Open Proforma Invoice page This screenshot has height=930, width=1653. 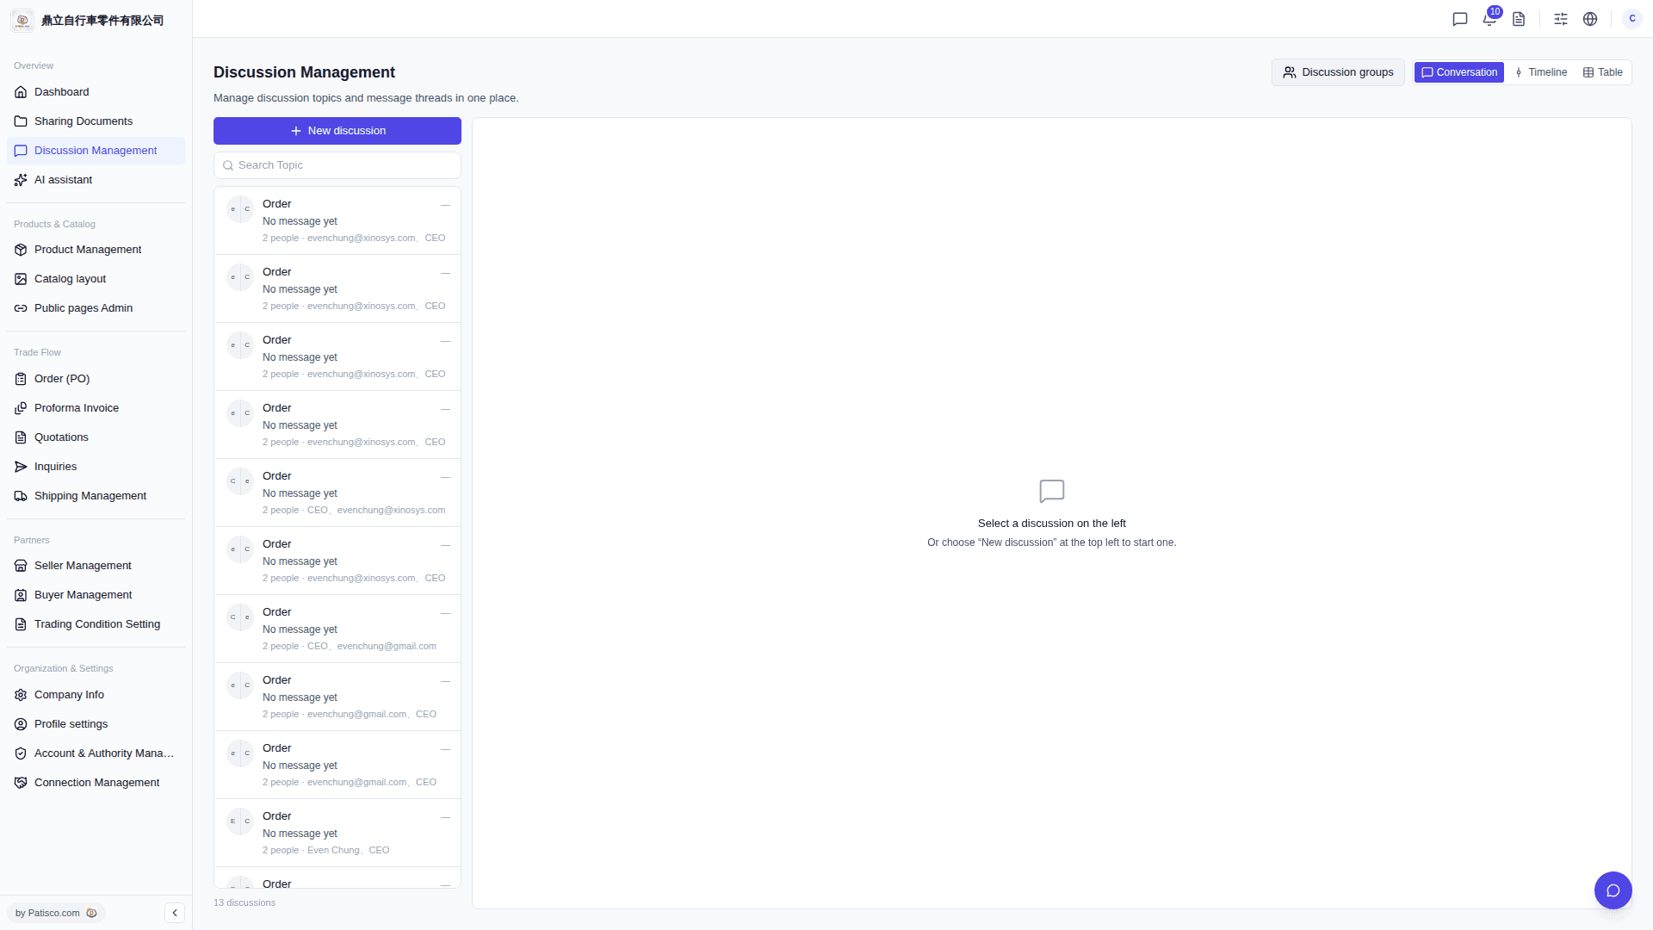point(96,408)
